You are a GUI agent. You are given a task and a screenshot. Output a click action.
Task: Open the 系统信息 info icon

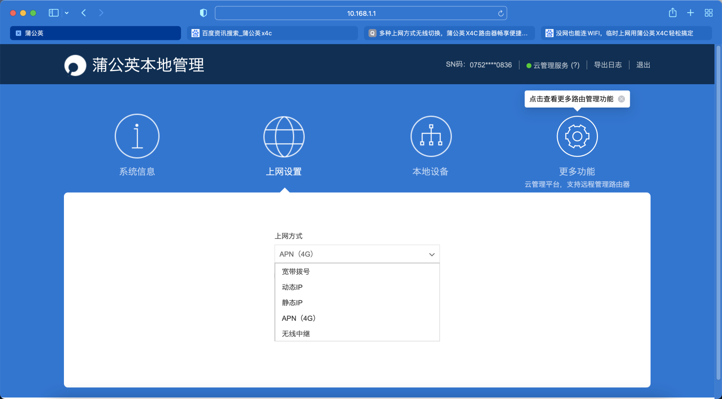coord(137,136)
